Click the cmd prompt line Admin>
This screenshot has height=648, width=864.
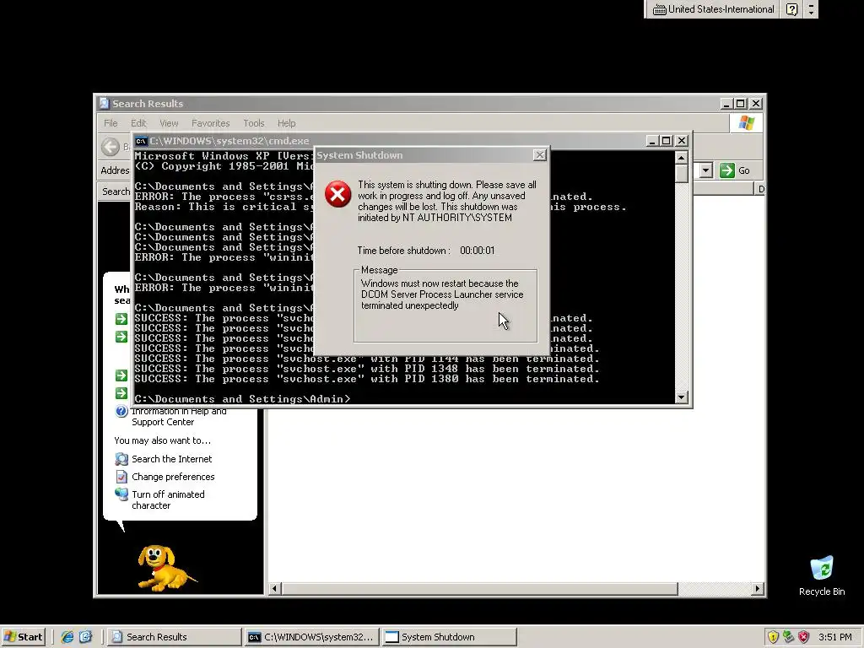tap(242, 399)
